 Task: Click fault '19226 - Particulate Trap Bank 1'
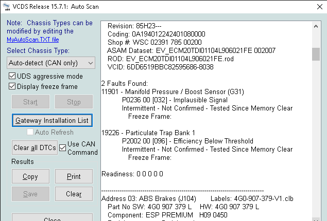148,133
